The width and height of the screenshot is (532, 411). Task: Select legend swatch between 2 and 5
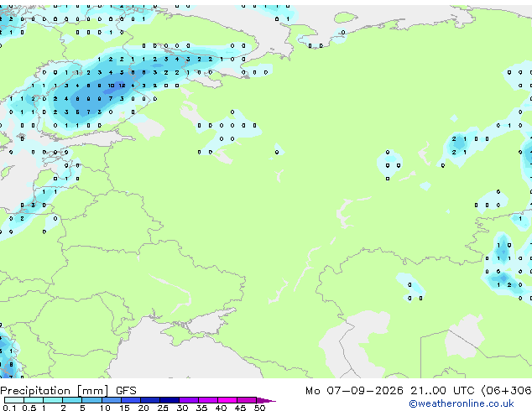72,400
